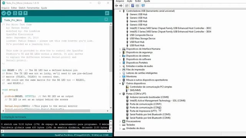Open Device Manager Ação menu
Viewport: 246px width, 138px height.
click(x=130, y=1)
